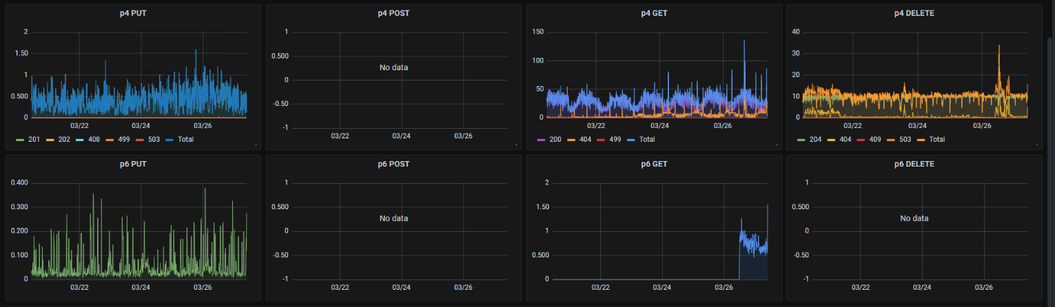
Task: Click the green 201 color swatch in p4 PUT
Action: [20, 140]
